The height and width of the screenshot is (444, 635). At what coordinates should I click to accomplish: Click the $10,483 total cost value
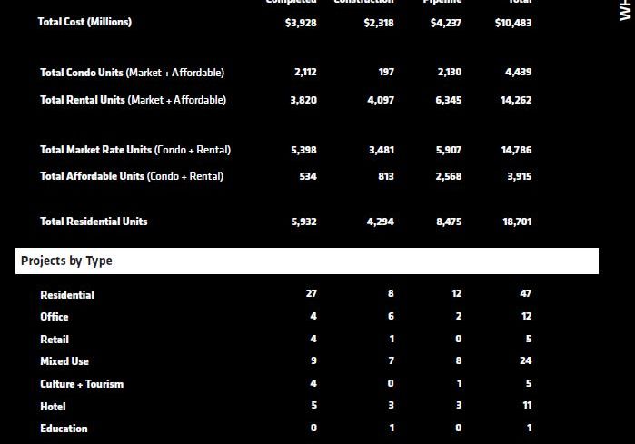(513, 23)
